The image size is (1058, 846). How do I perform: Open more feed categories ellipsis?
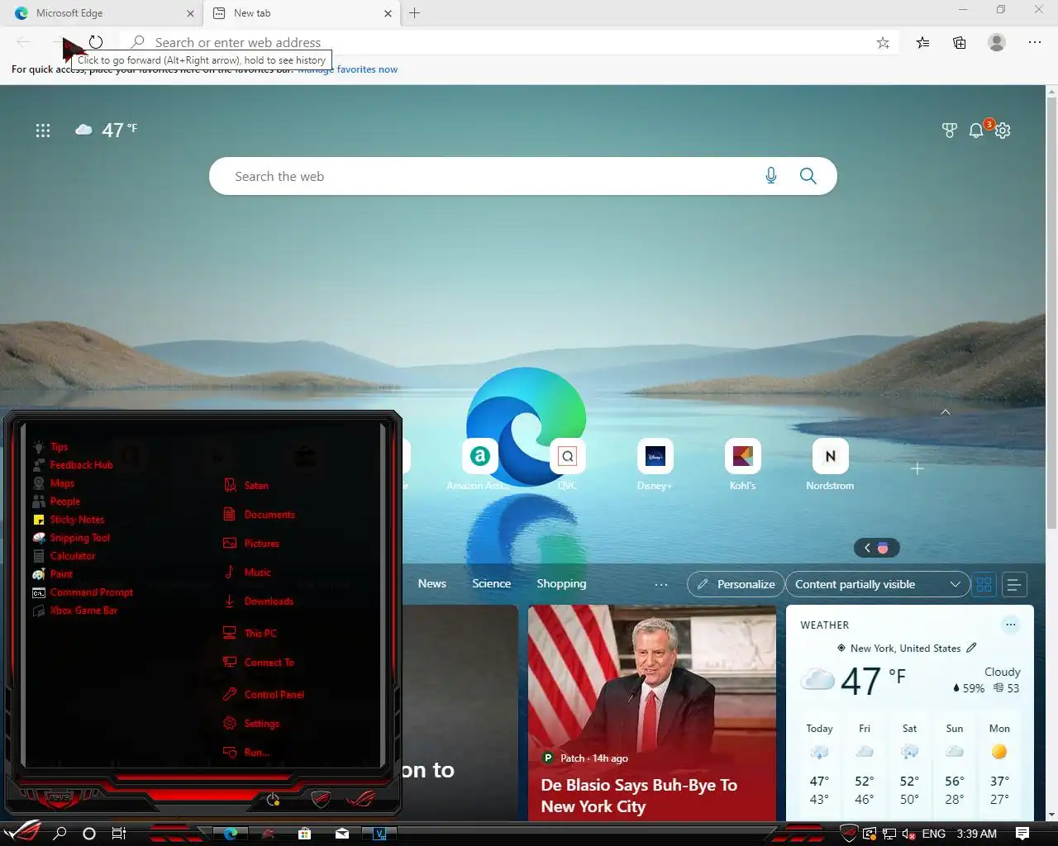point(661,584)
